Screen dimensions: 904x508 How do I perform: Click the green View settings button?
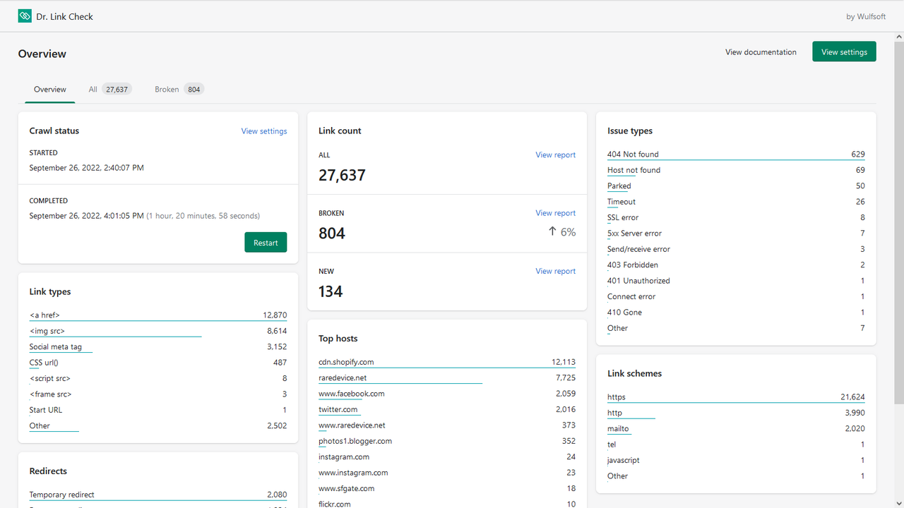pos(844,51)
